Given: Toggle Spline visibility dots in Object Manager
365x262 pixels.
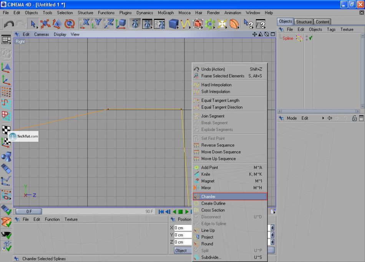Looking at the screenshot, I should pos(307,38).
